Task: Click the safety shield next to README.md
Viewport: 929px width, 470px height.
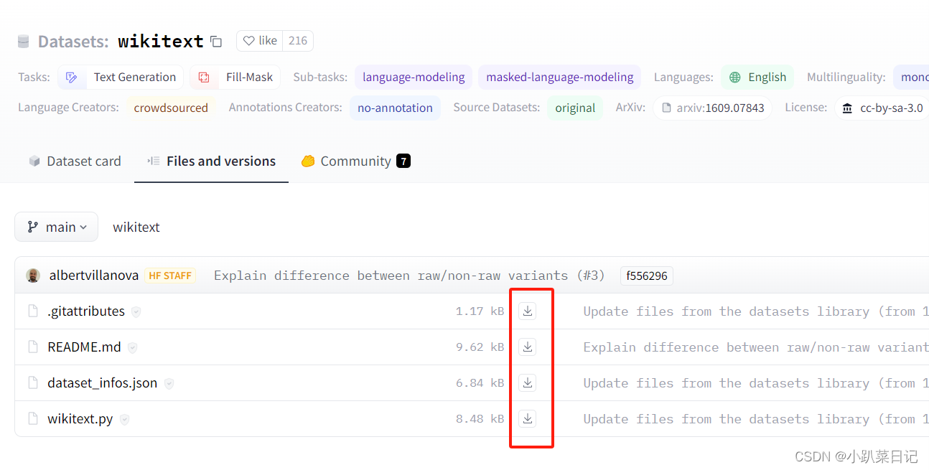Action: (x=132, y=347)
